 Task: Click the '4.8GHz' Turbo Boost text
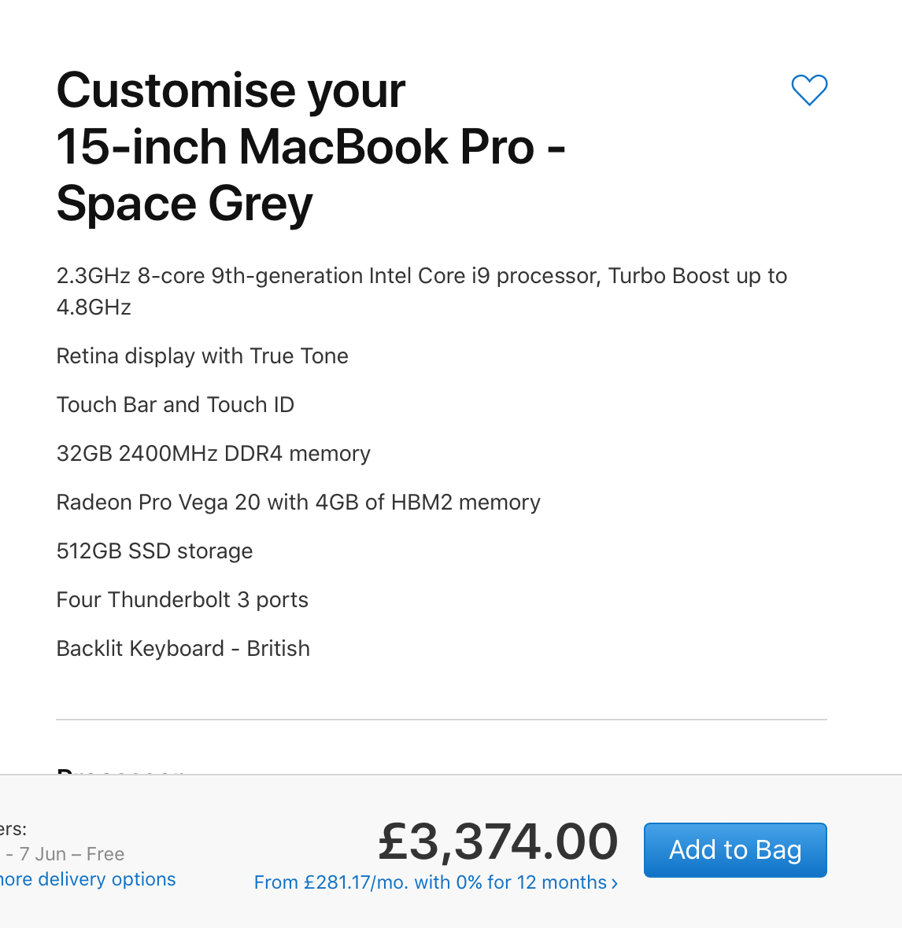(94, 307)
